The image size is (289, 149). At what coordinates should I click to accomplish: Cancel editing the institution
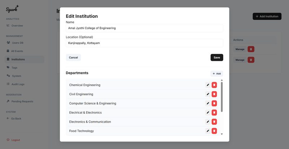pyautogui.click(x=73, y=58)
